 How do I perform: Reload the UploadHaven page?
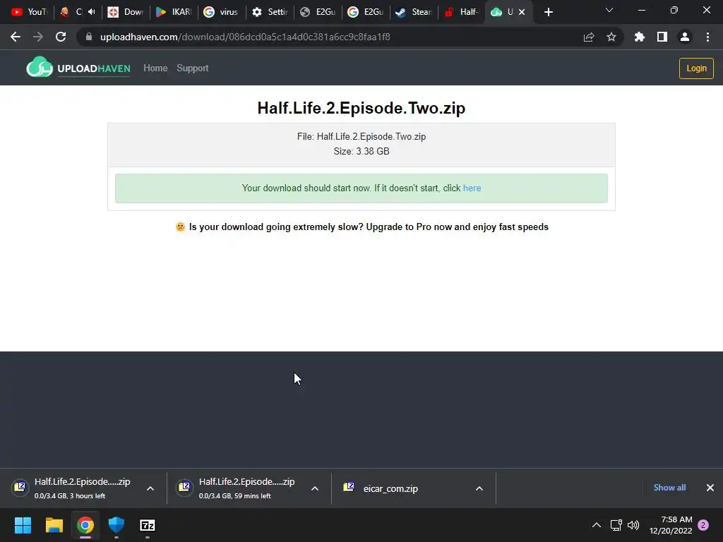(x=61, y=37)
